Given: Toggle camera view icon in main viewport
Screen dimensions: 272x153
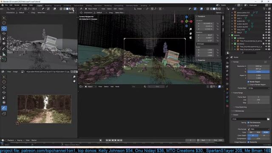Looking at the screenshot, I should 190,38.
